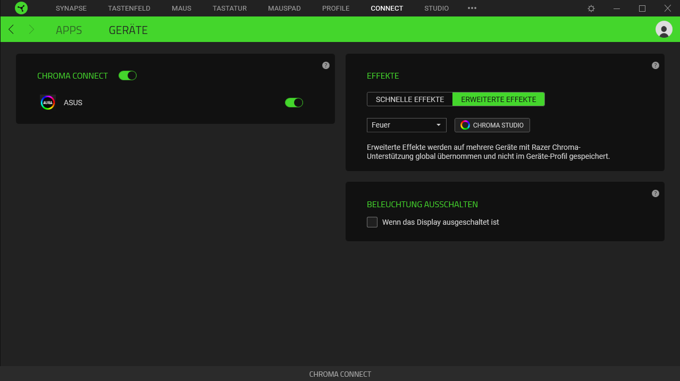Open the user account avatar
This screenshot has height=381, width=680.
pos(664,29)
